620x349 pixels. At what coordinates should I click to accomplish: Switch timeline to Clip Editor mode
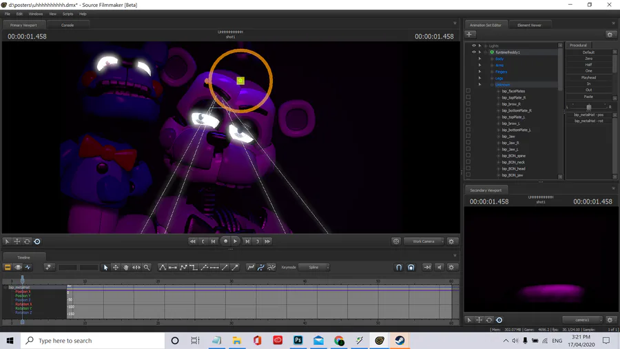[8, 268]
